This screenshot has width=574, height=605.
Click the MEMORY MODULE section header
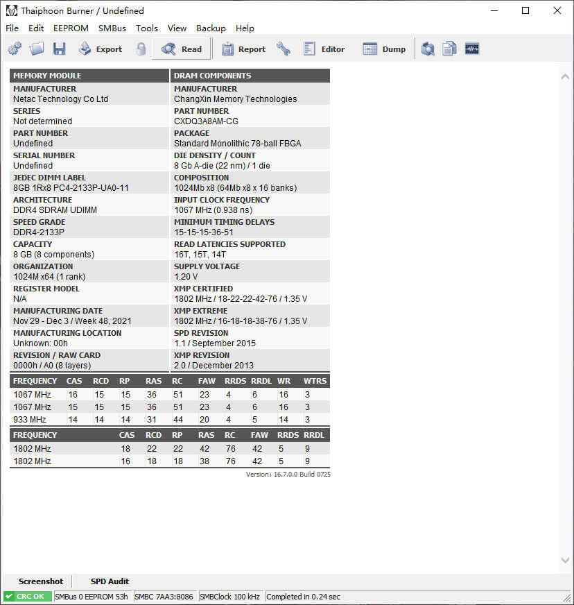click(89, 76)
